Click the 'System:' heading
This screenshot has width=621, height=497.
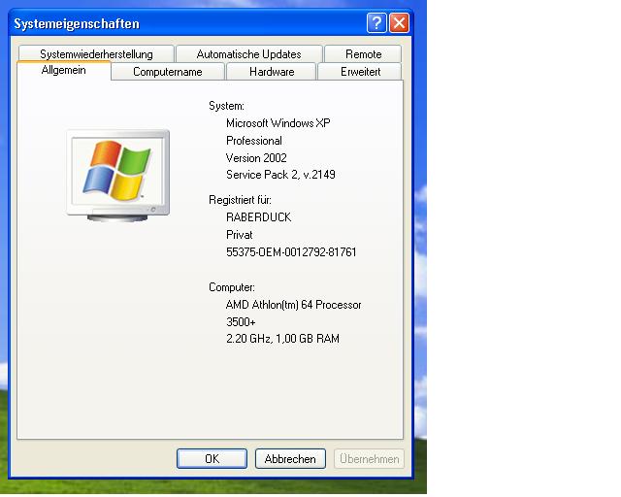click(226, 106)
